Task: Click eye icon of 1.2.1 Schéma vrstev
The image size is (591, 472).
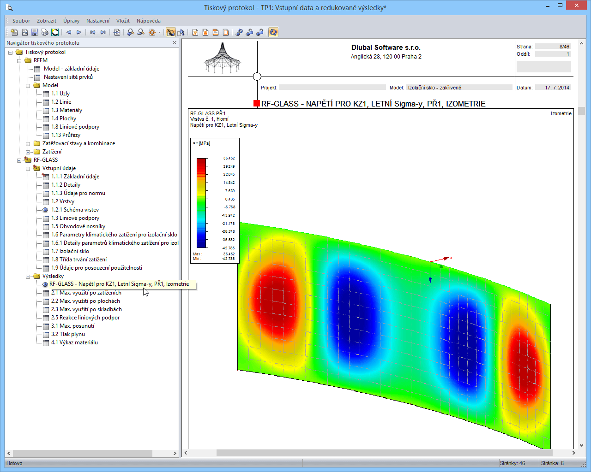Action: (45, 210)
